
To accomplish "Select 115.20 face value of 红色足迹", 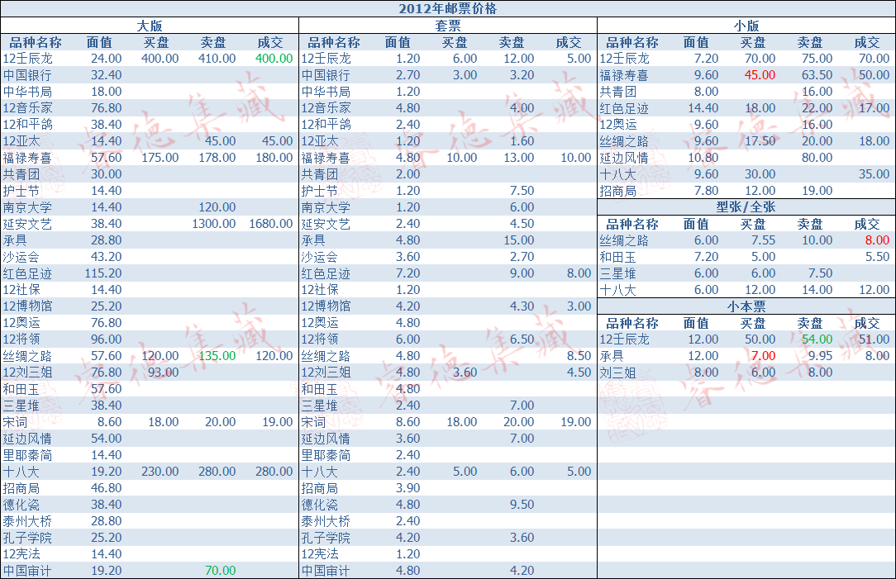I will point(103,273).
